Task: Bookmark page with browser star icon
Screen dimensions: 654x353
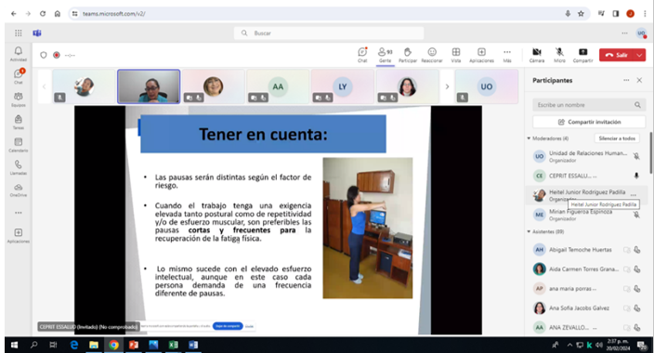Action: pyautogui.click(x=581, y=14)
